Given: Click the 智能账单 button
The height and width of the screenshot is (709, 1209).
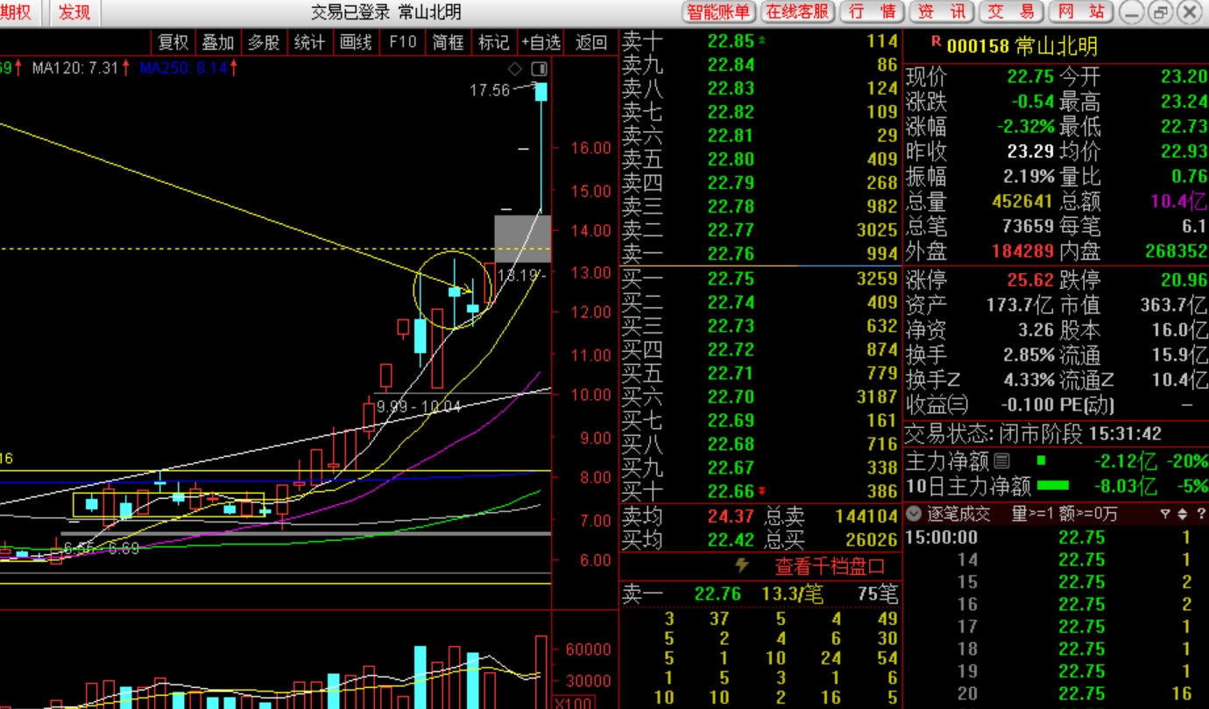Looking at the screenshot, I should [718, 12].
